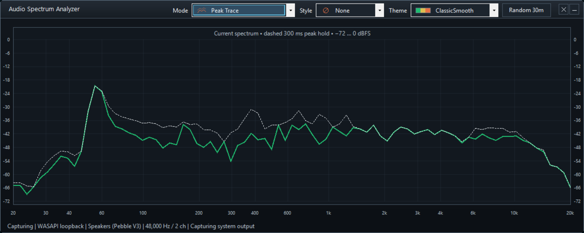This screenshot has height=233, width=584.
Task: Click the left -36 dB axis label
Action: 6,120
